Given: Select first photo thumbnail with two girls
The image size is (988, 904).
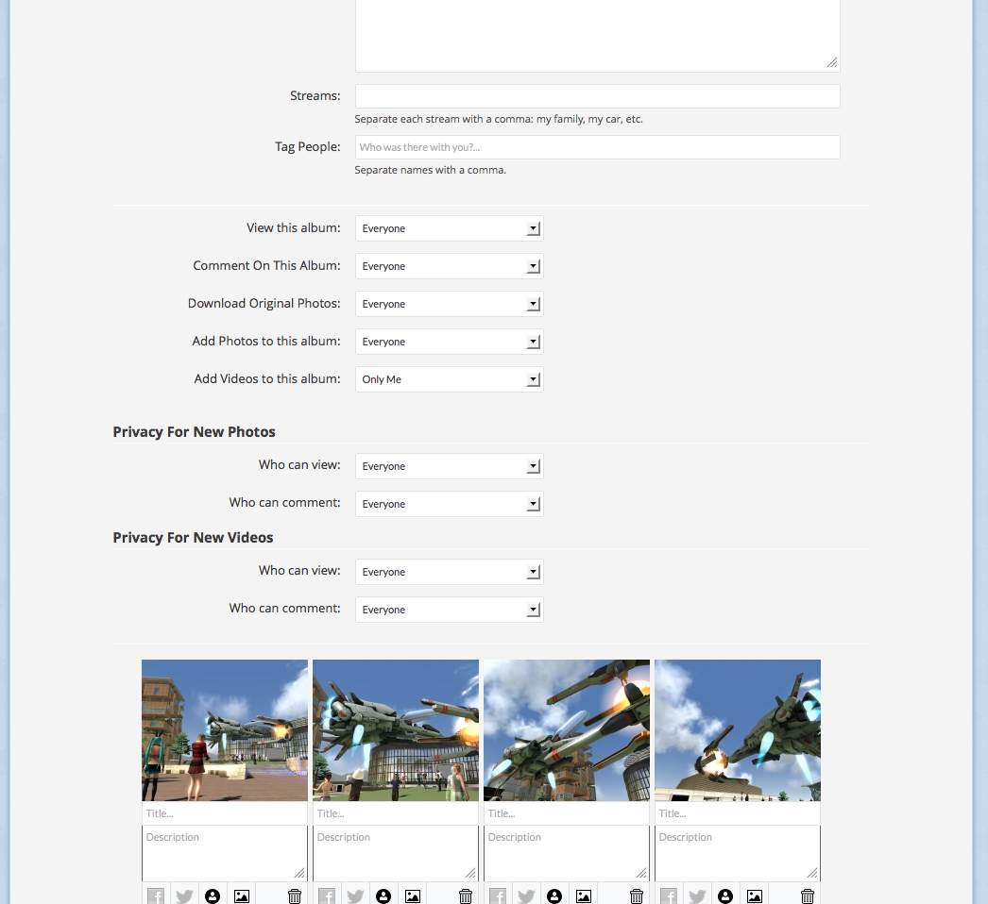Looking at the screenshot, I should [225, 730].
